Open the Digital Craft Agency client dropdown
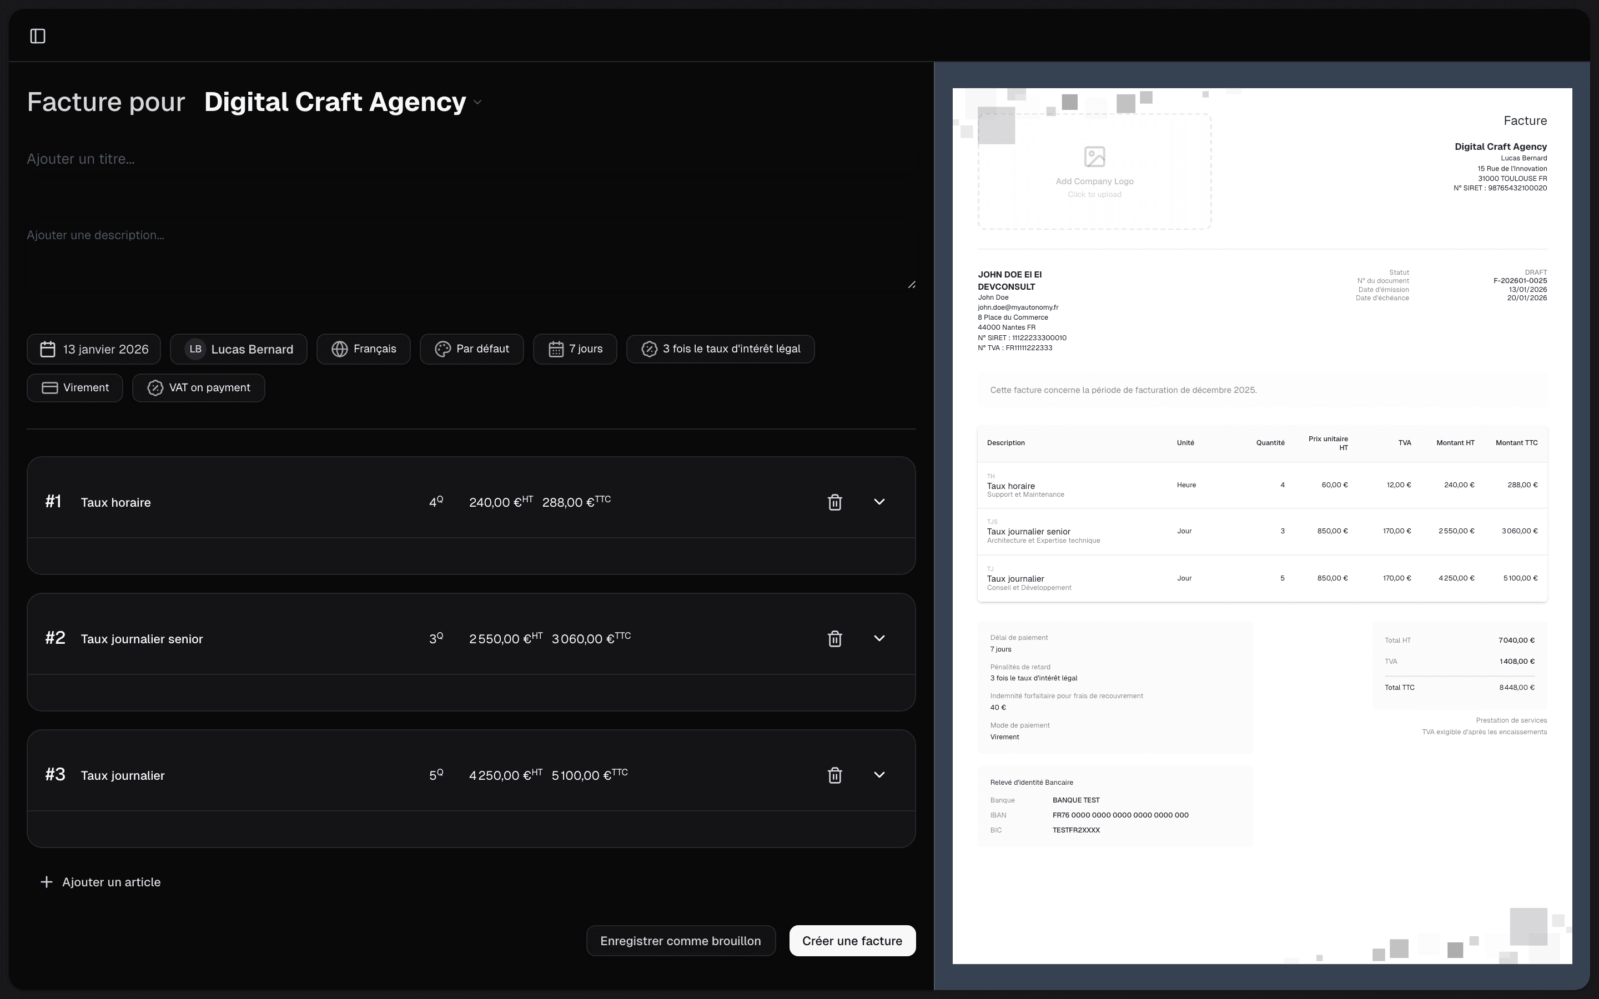1599x999 pixels. [477, 103]
